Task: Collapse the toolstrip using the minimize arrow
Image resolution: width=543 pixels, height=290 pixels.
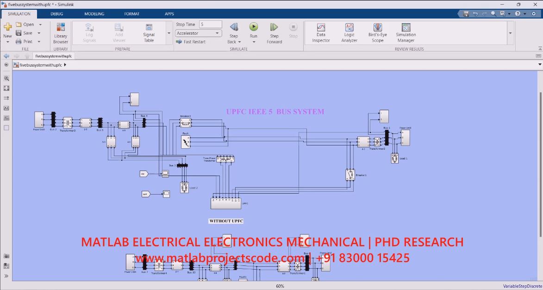Action: pyautogui.click(x=538, y=48)
